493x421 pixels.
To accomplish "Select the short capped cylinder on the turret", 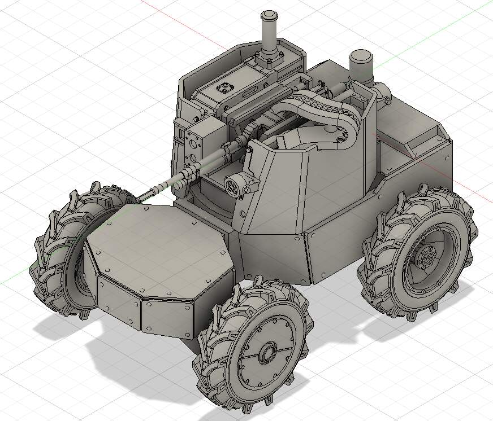I will point(361,67).
